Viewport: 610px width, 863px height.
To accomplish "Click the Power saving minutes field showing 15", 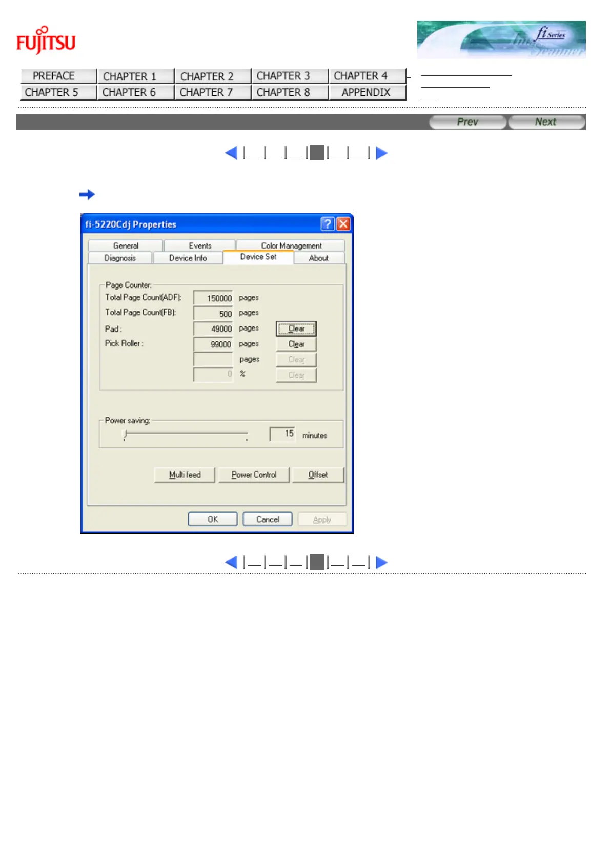I will point(282,434).
